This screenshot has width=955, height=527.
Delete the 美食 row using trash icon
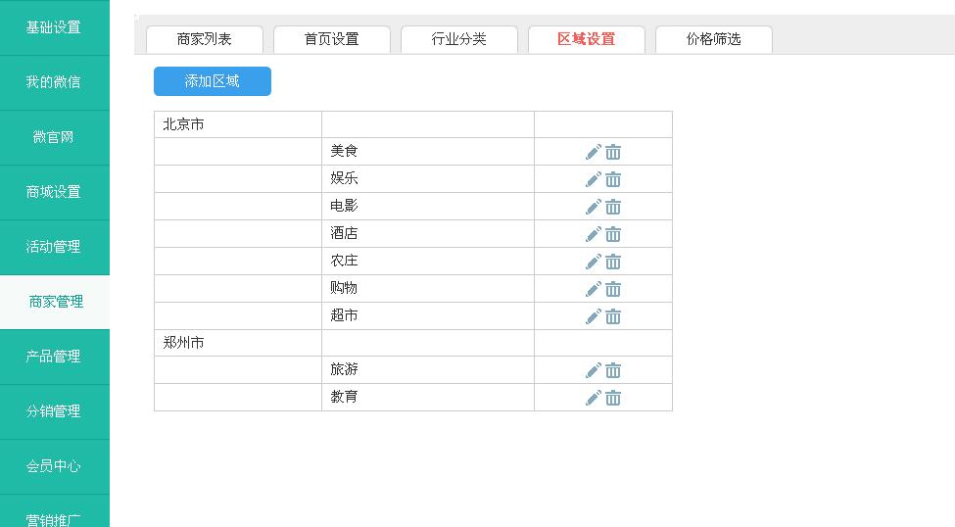pyautogui.click(x=613, y=152)
